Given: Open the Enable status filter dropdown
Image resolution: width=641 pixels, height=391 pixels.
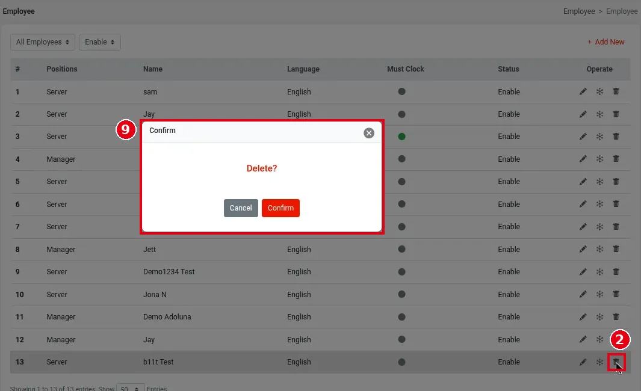Looking at the screenshot, I should coord(100,42).
